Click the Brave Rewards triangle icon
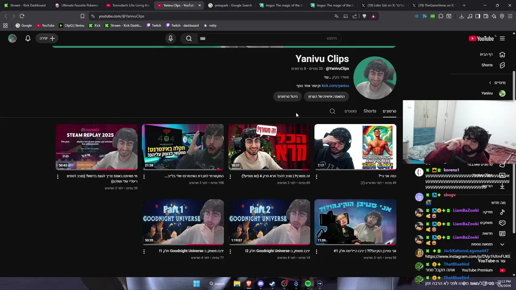516x290 pixels. (373, 16)
